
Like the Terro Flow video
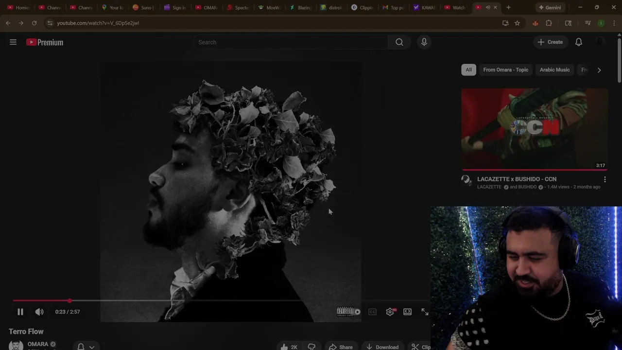(x=289, y=347)
